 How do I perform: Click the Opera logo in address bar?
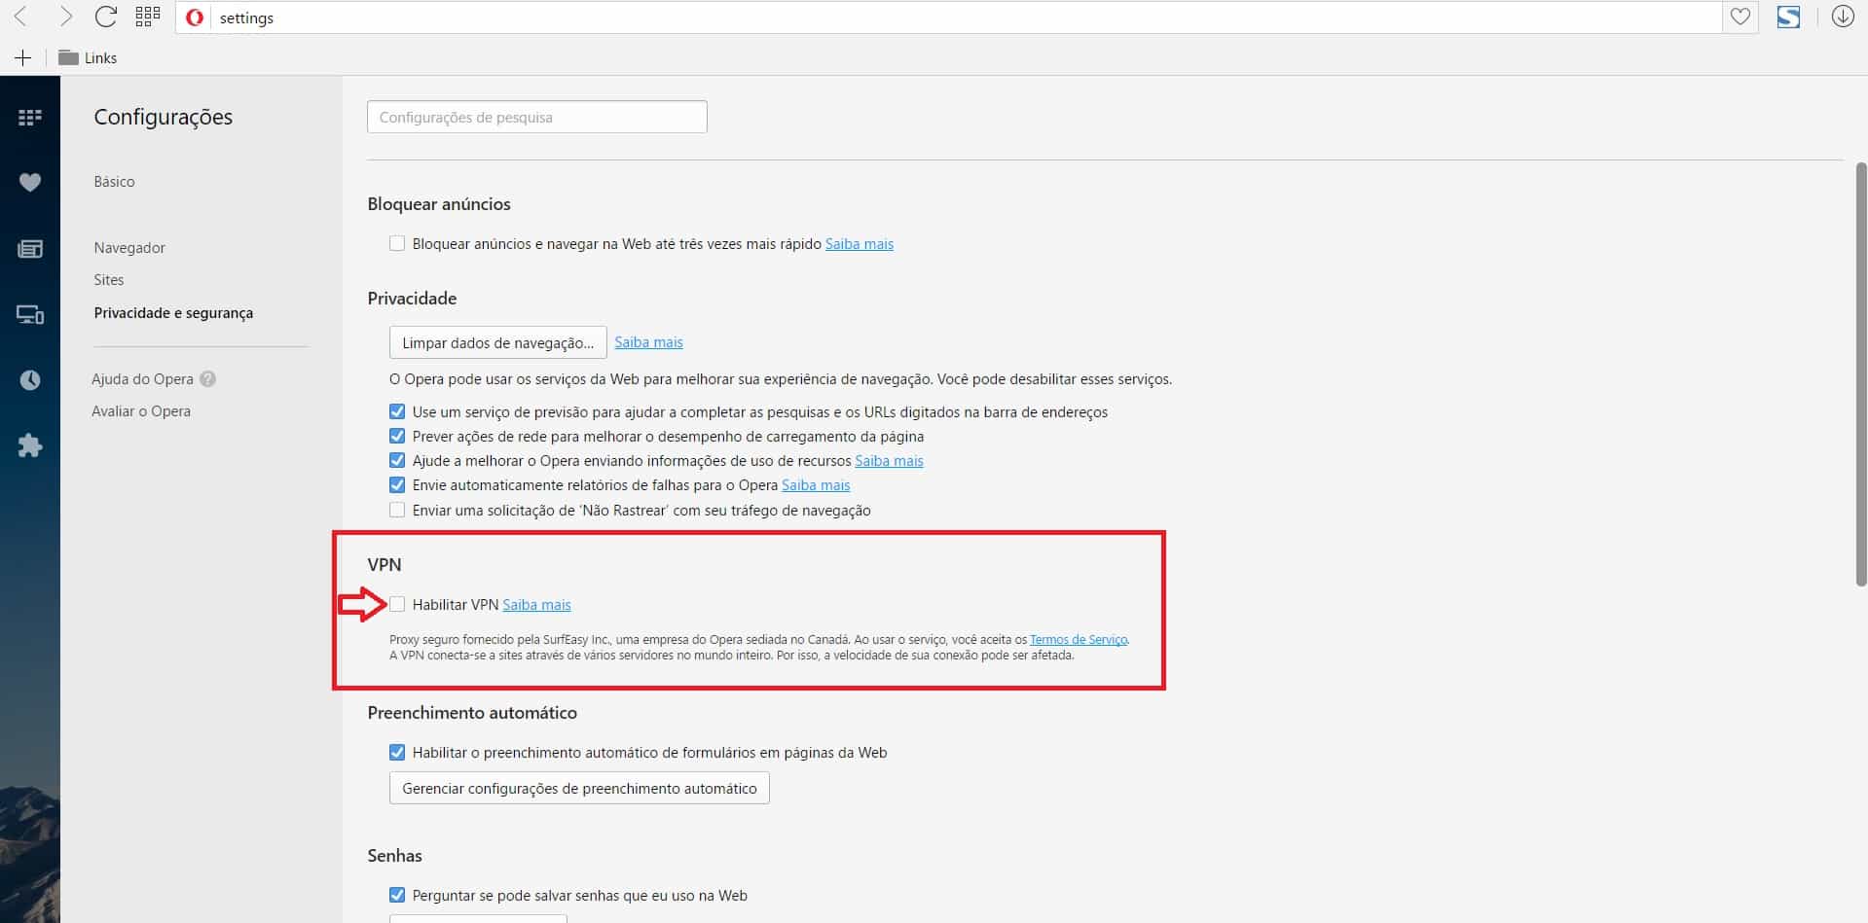(x=195, y=18)
